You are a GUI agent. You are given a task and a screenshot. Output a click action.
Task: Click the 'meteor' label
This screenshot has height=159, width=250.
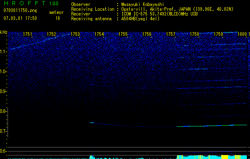click(x=56, y=12)
